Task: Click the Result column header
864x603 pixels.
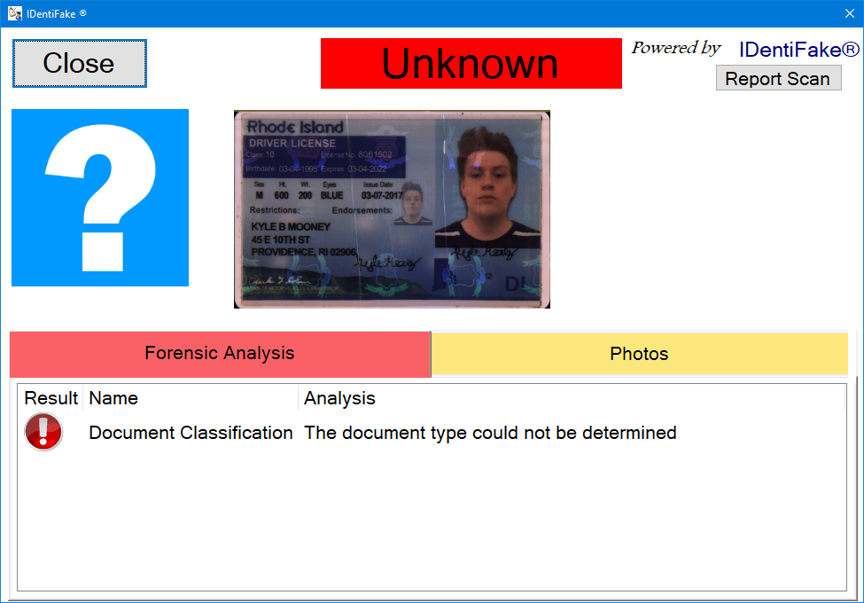Action: pyautogui.click(x=51, y=398)
